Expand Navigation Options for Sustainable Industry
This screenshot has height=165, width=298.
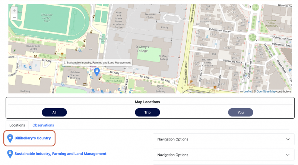[223, 155]
